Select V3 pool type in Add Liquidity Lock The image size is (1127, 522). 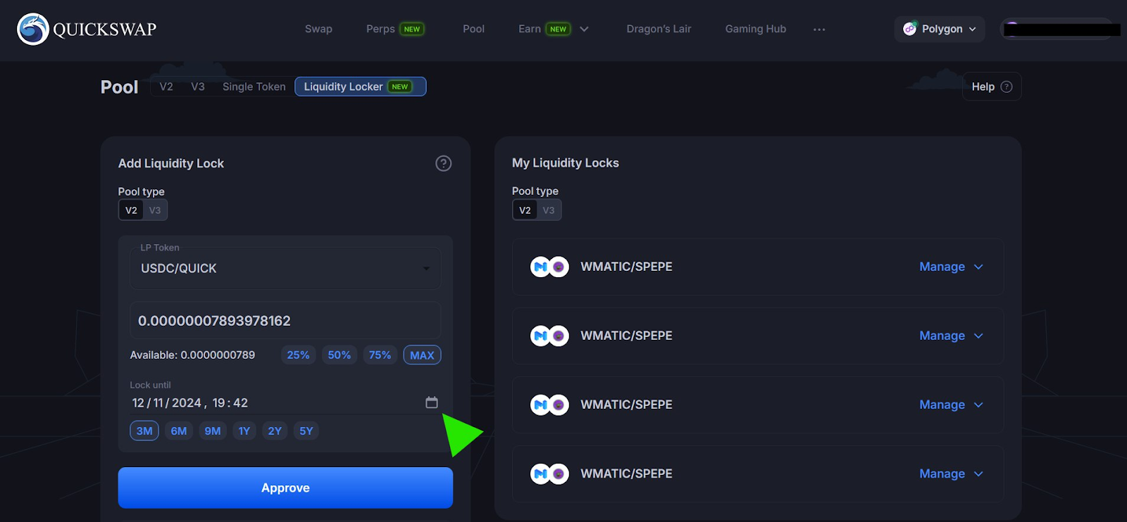pos(155,210)
